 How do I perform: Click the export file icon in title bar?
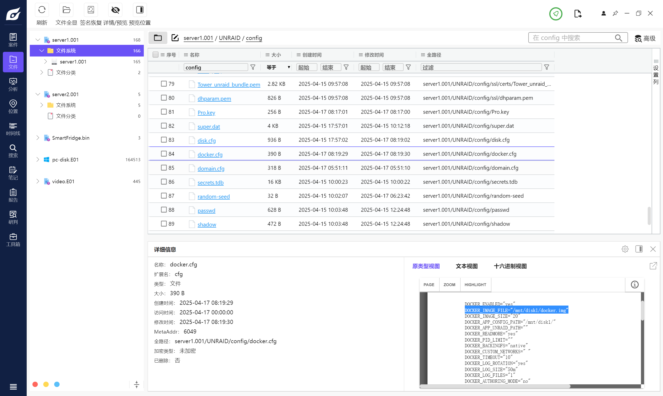point(578,14)
